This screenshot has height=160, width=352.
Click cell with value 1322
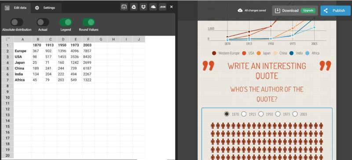tap(88, 80)
